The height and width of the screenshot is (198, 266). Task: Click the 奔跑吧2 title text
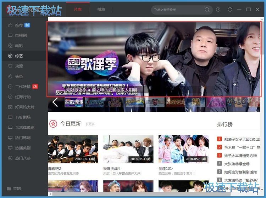click(55, 169)
